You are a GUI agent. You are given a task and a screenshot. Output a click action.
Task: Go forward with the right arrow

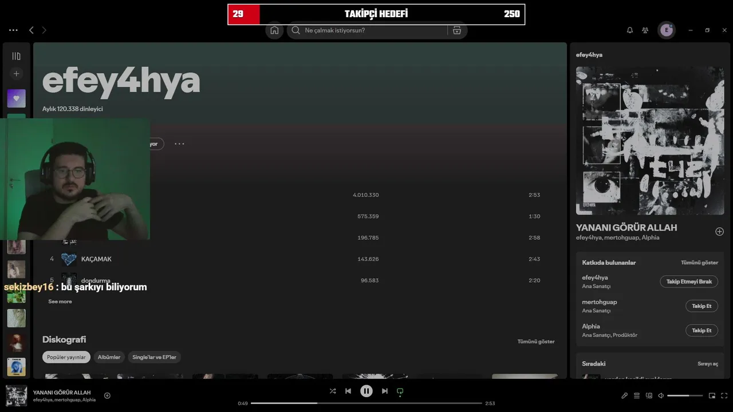(x=44, y=30)
